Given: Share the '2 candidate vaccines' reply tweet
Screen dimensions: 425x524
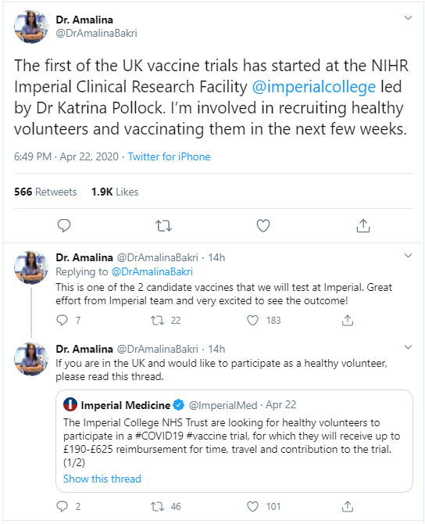Looking at the screenshot, I should tap(348, 320).
